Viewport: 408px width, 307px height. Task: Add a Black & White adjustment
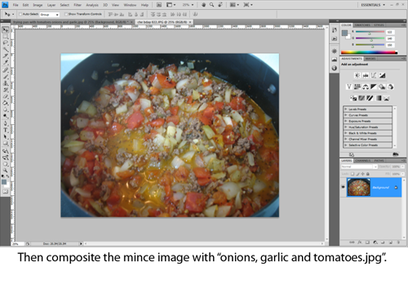point(374,87)
